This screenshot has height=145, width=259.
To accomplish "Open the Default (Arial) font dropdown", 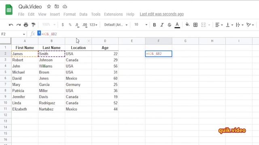I will [116, 25].
